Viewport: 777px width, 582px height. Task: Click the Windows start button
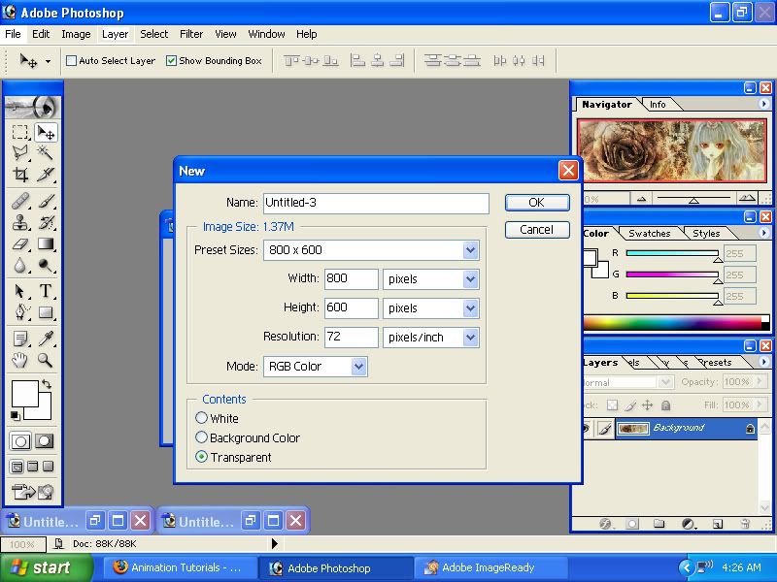pyautogui.click(x=47, y=567)
